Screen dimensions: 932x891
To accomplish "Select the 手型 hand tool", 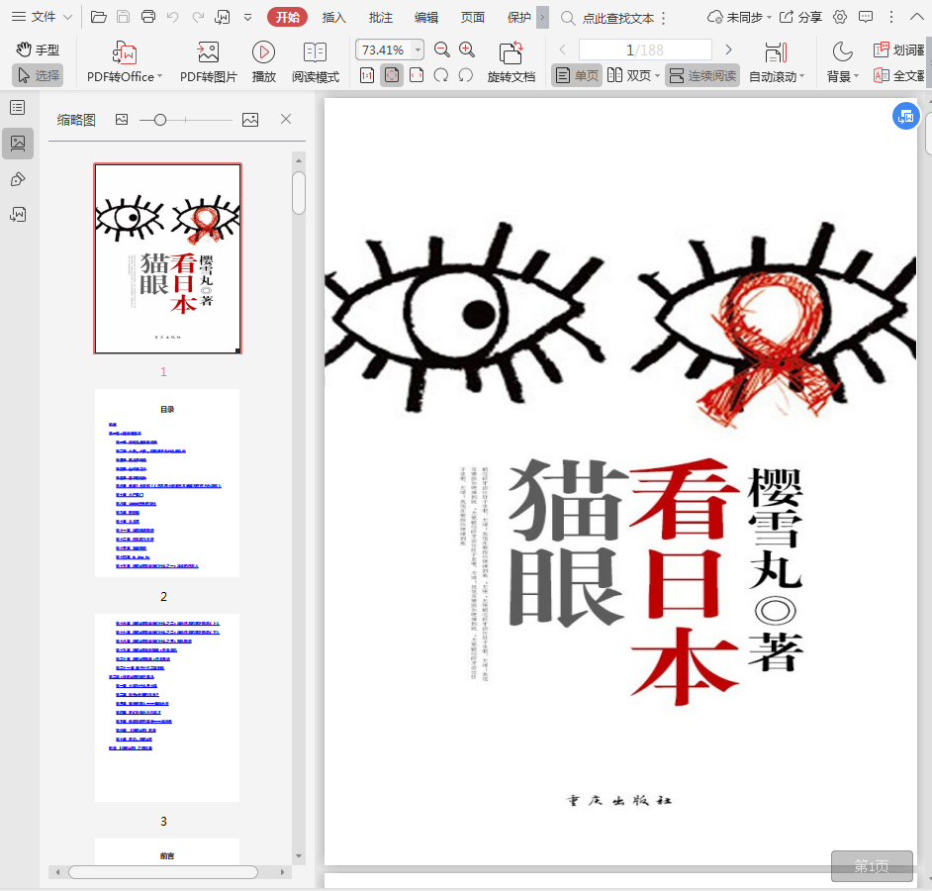I will tap(38, 49).
